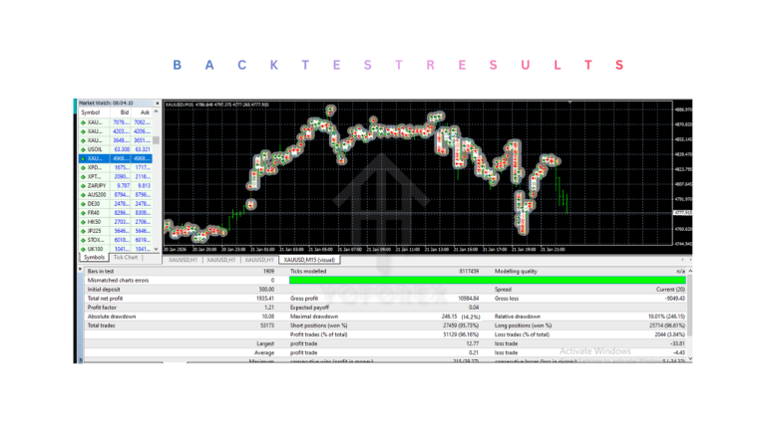This screenshot has height=430, width=766.
Task: Click the ZARJPY symbol arrow icon
Action: 83,186
